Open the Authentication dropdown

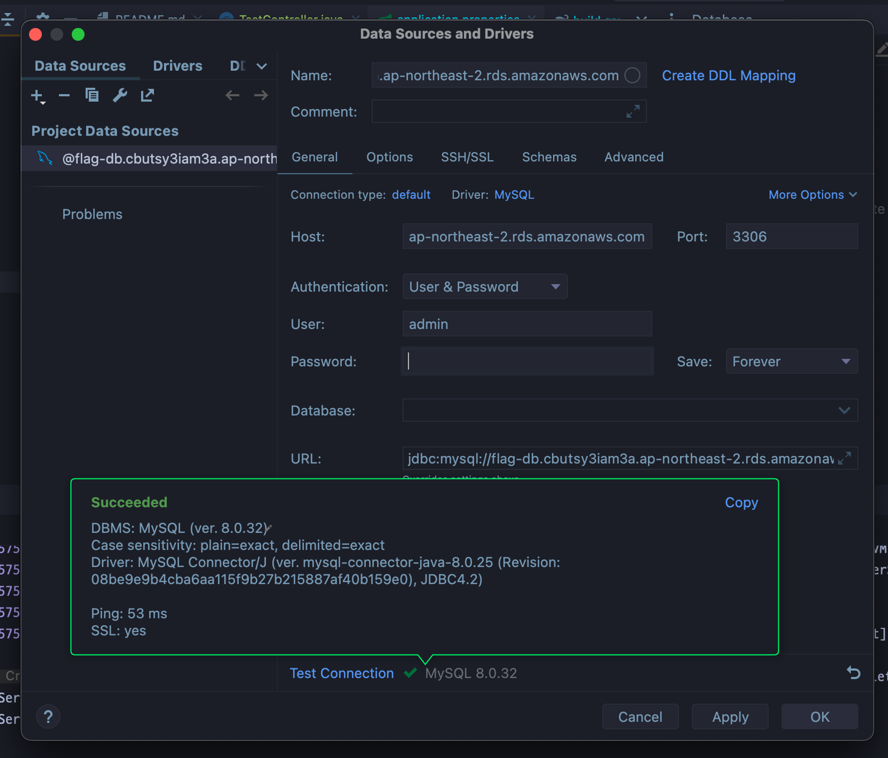(484, 287)
